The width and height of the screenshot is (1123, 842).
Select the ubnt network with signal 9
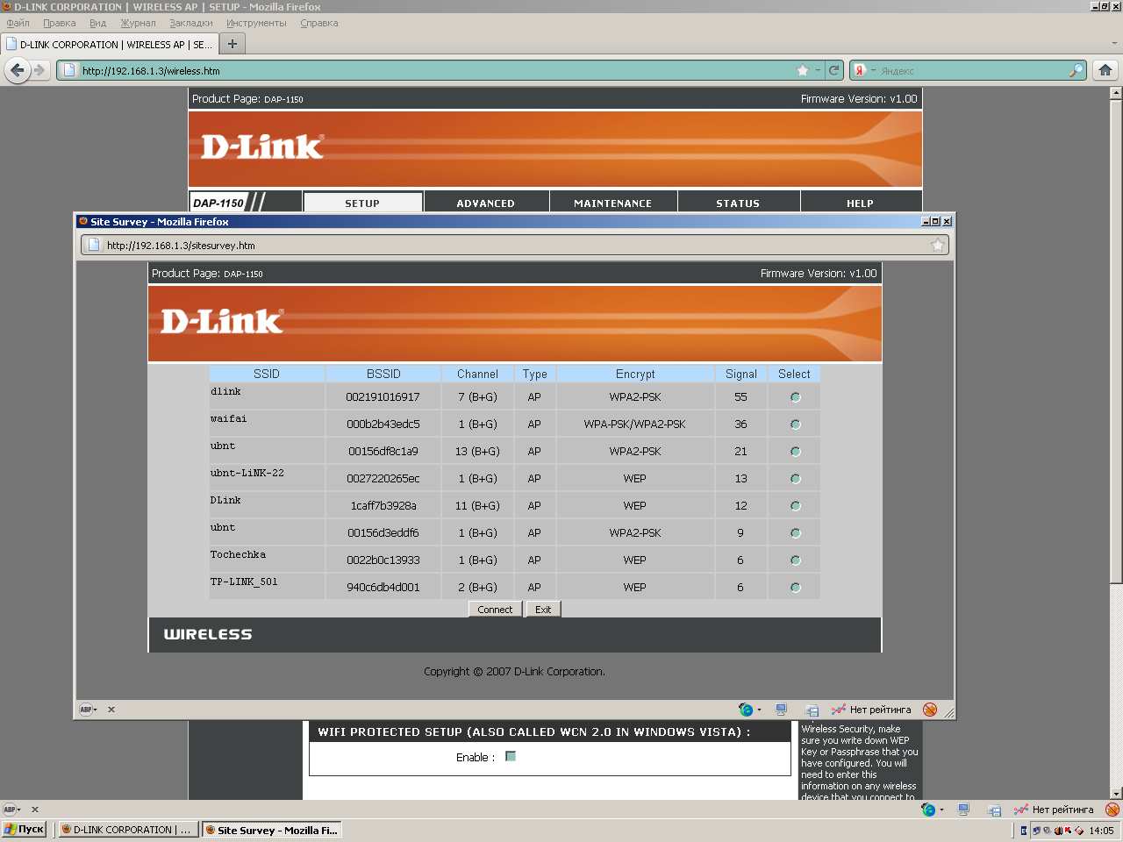point(795,533)
